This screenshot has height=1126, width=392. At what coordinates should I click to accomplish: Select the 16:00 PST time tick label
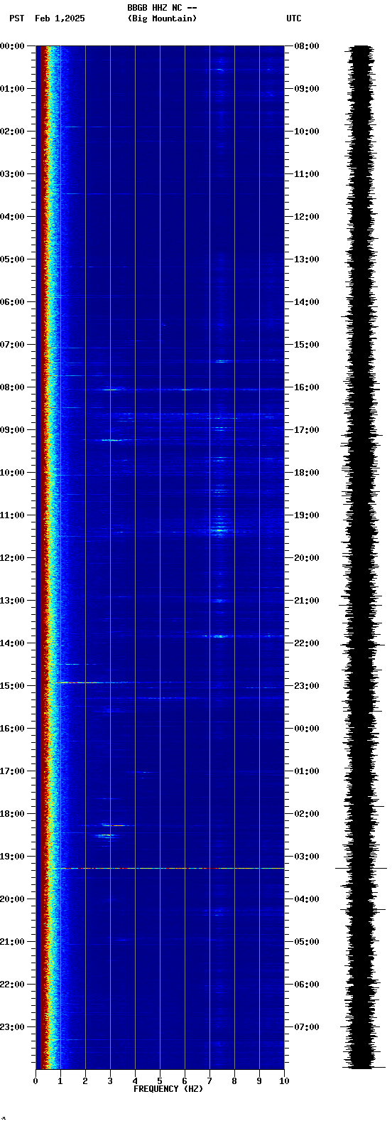coord(12,729)
